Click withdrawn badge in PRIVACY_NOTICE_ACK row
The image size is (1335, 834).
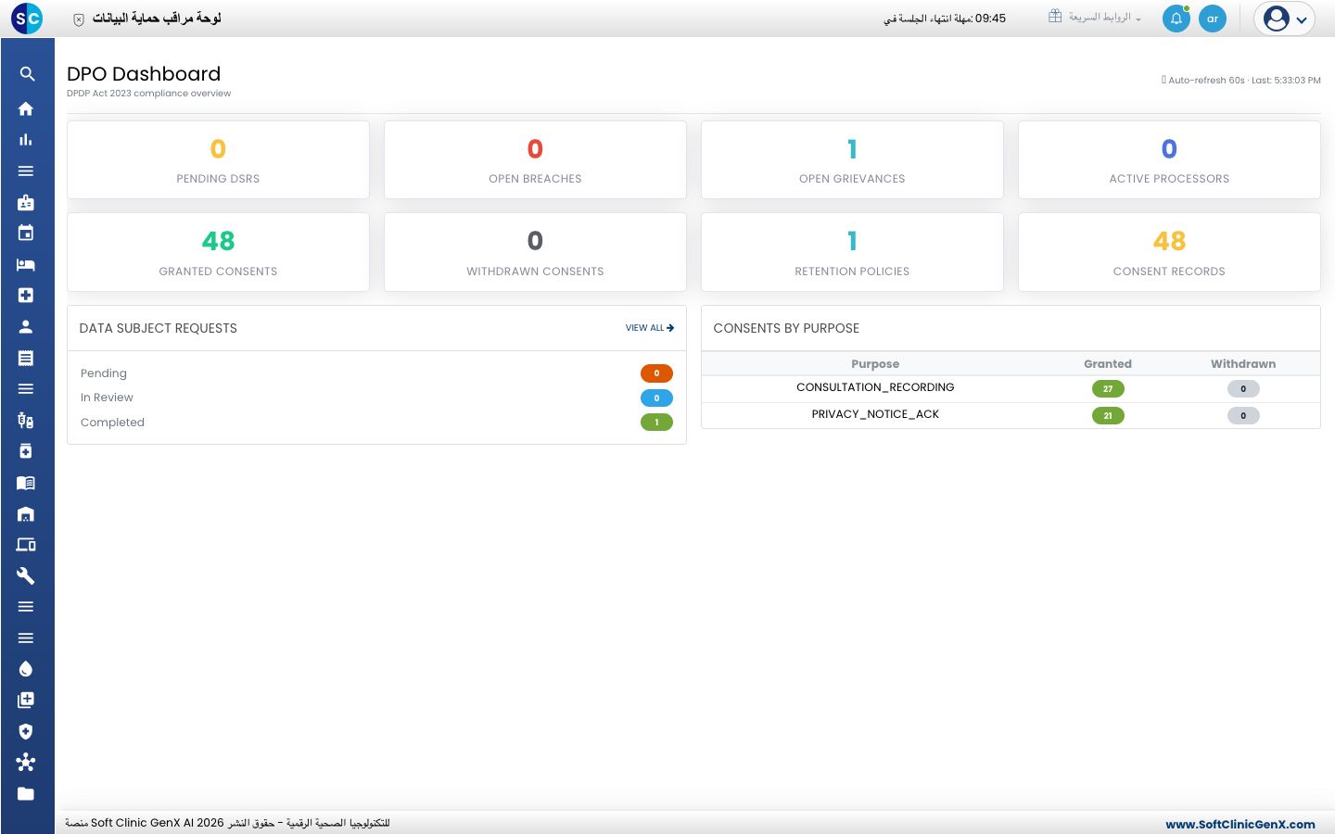point(1243,416)
